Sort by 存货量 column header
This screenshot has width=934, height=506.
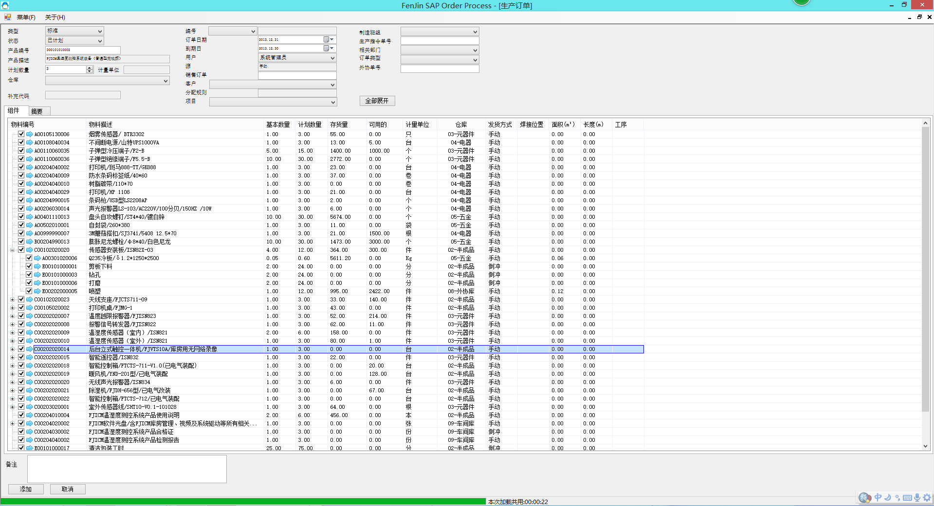[347, 124]
